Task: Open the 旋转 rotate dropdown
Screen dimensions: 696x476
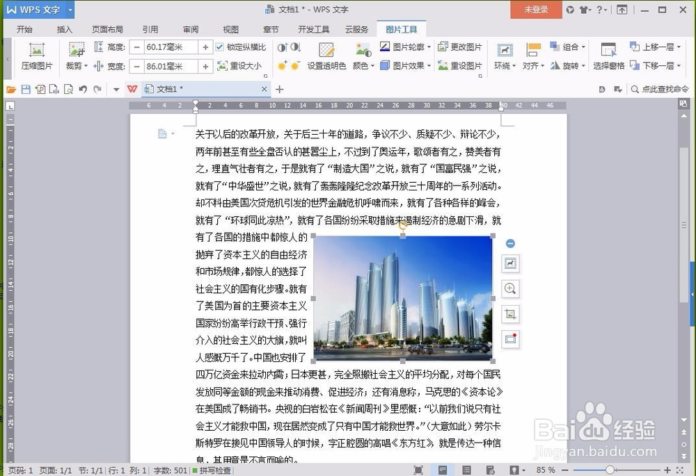Action: (x=568, y=65)
